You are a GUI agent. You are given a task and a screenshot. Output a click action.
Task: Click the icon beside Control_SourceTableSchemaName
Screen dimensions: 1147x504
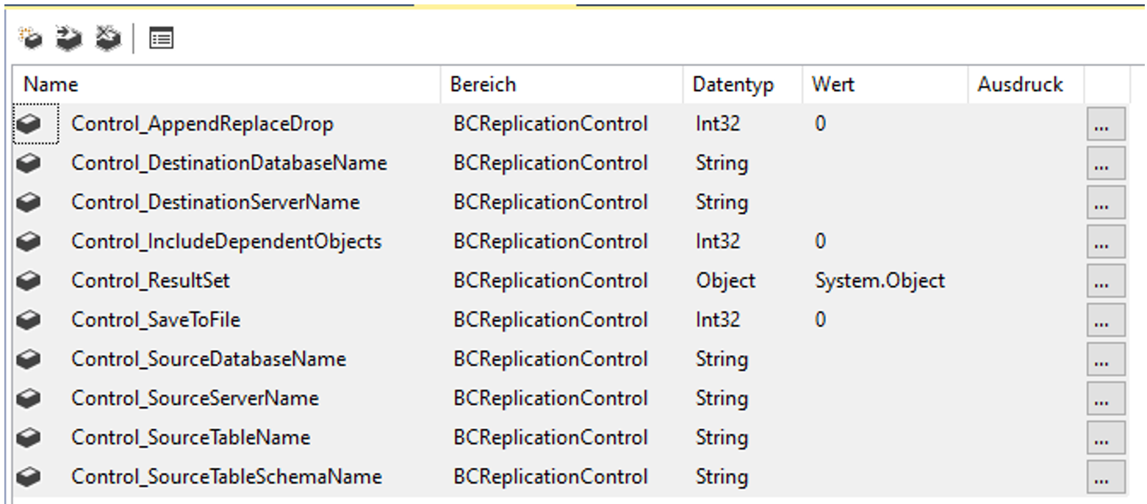[x=29, y=477]
